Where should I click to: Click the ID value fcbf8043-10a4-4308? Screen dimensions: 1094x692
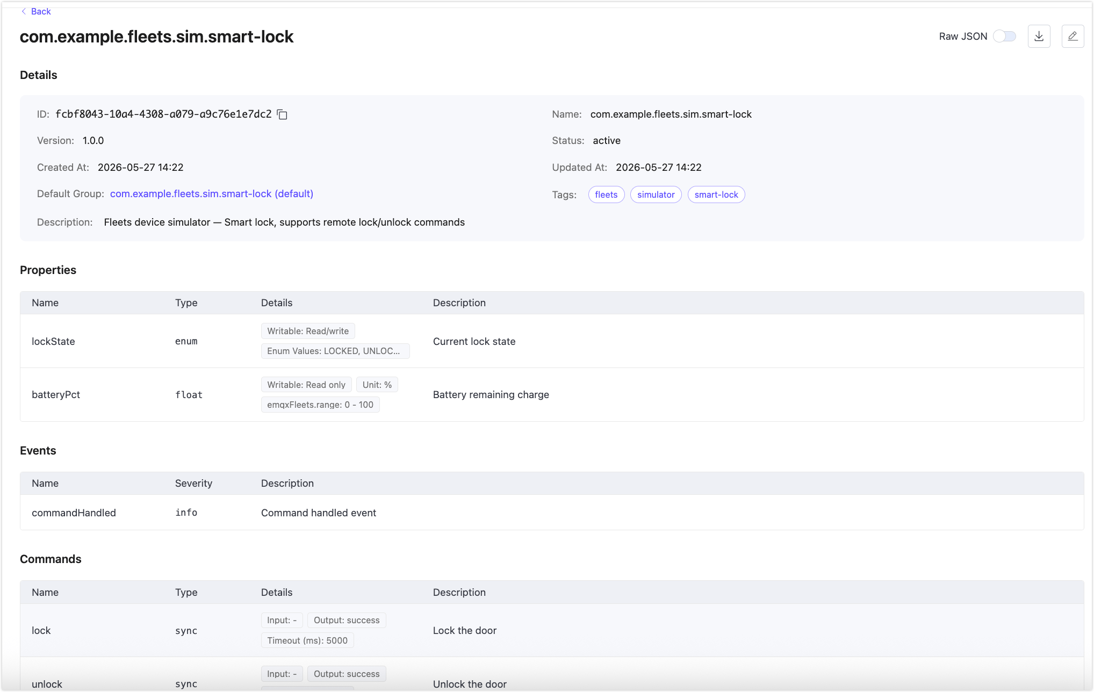tap(163, 114)
